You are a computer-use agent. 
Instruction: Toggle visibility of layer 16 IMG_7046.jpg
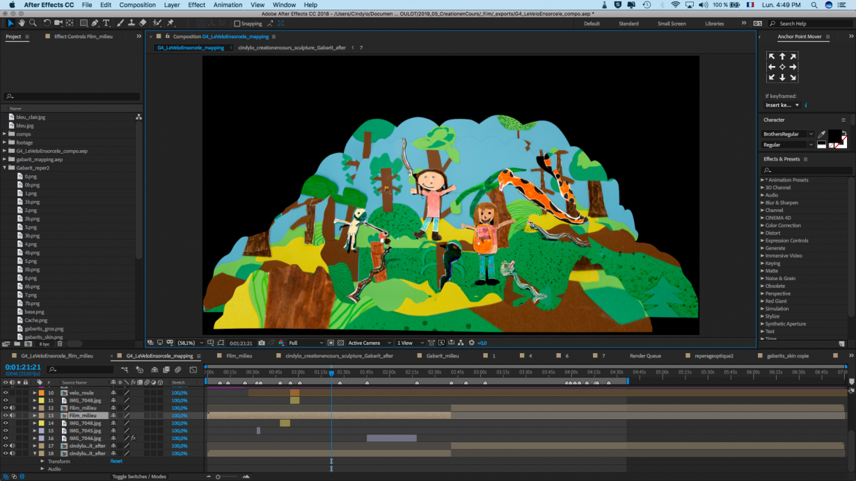click(x=6, y=439)
